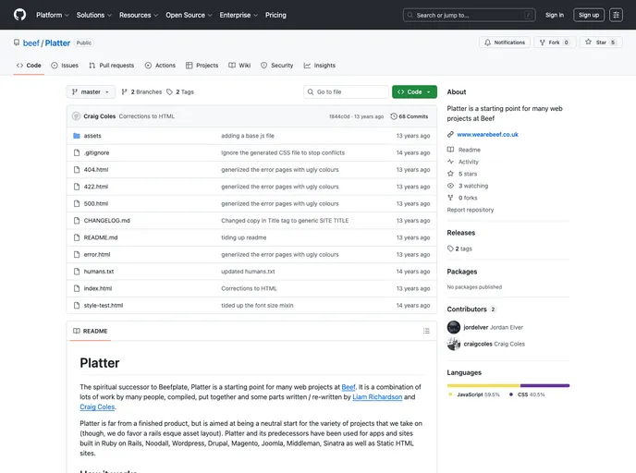Screen dimensions: 636x473
Task: Open the Solutions navigation menu
Action: pyautogui.click(x=93, y=15)
